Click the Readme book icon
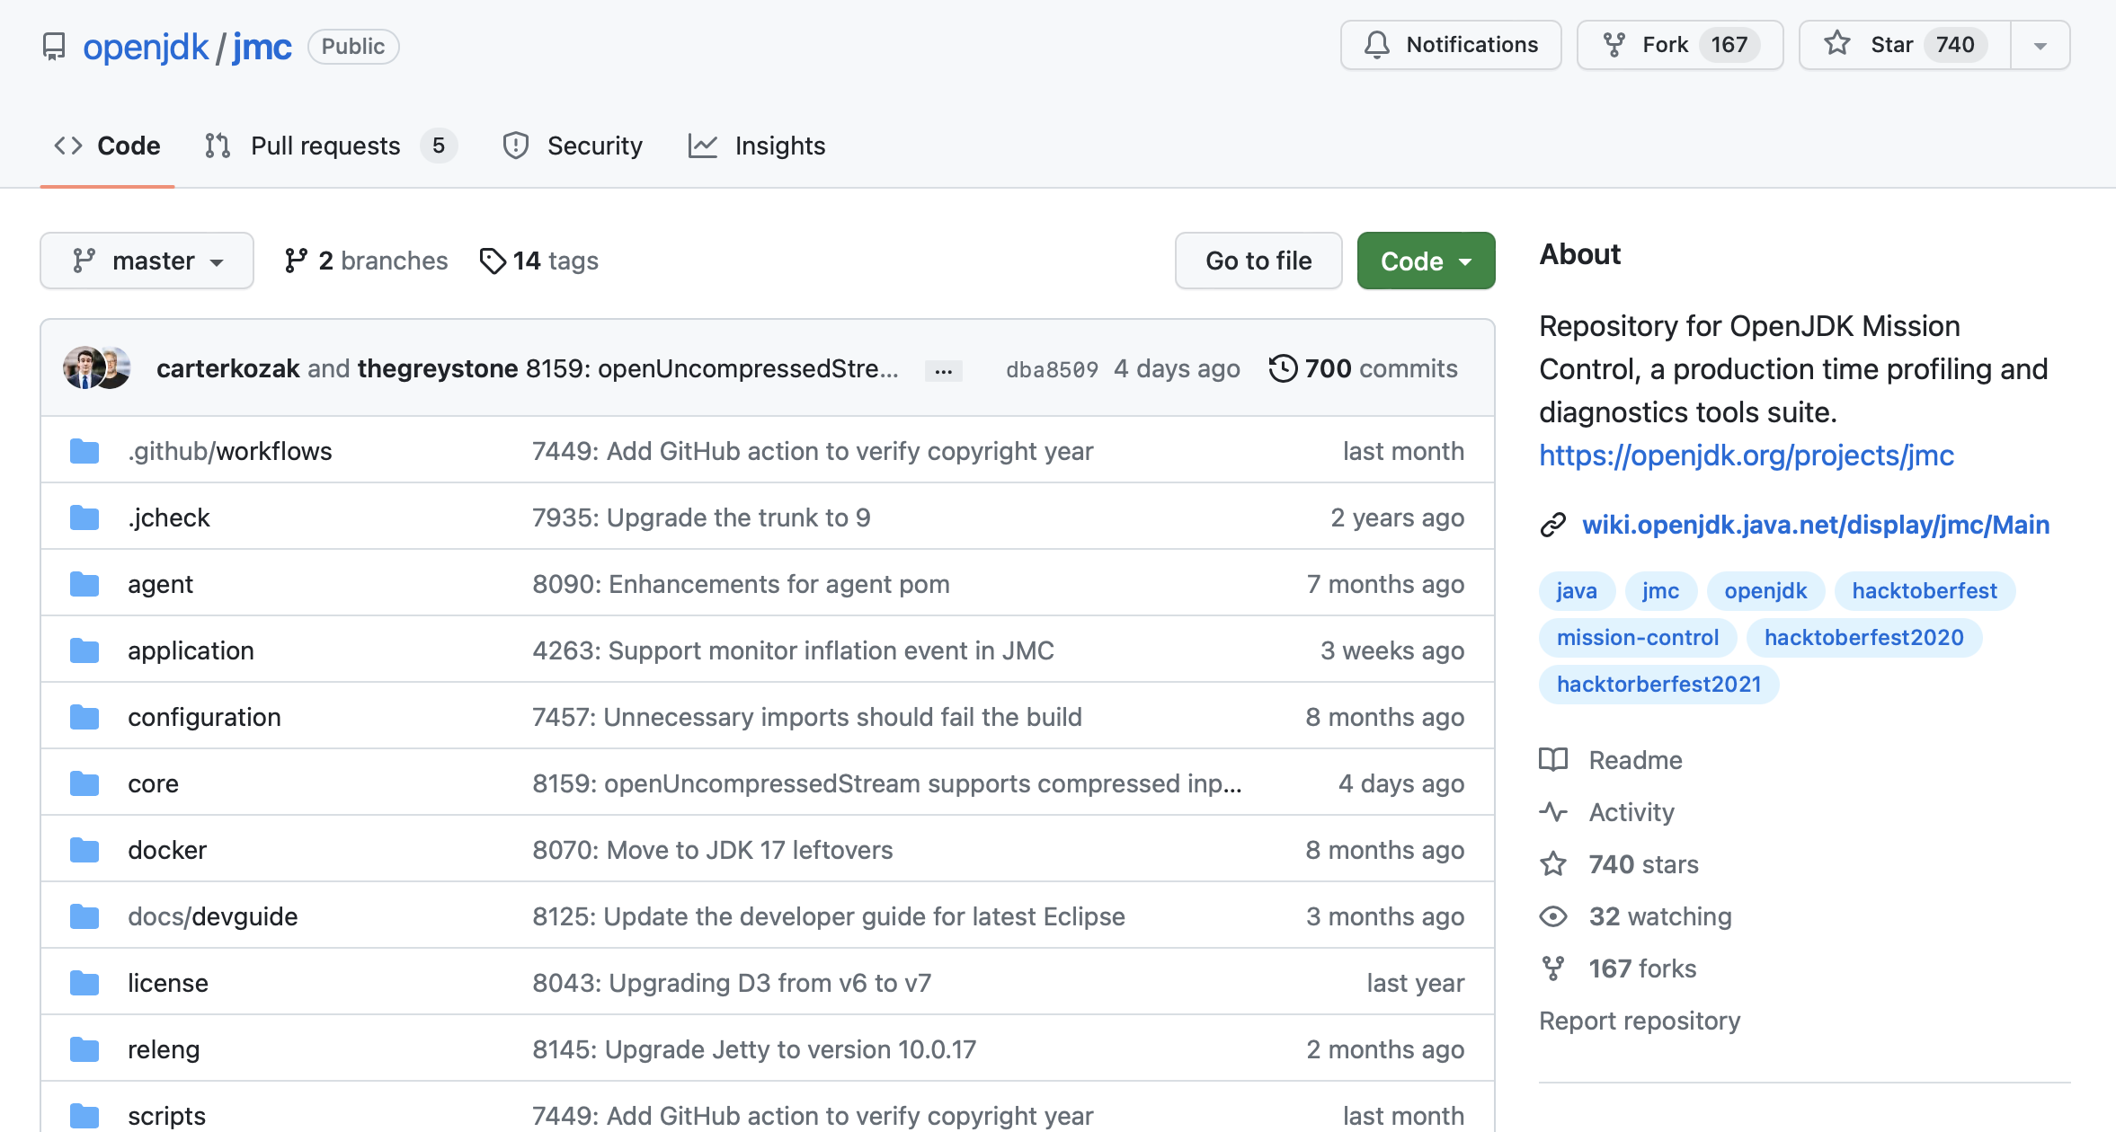 tap(1552, 760)
